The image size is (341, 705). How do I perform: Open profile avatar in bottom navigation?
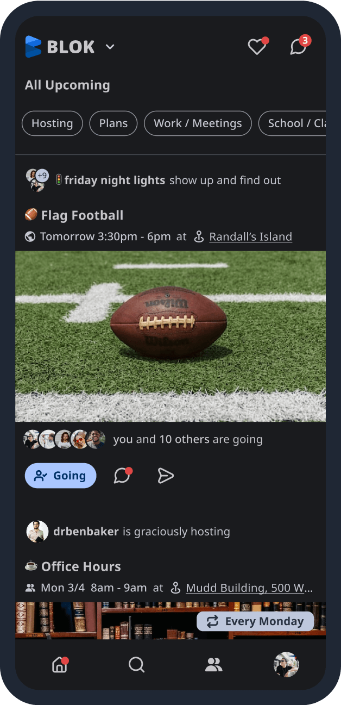click(286, 664)
